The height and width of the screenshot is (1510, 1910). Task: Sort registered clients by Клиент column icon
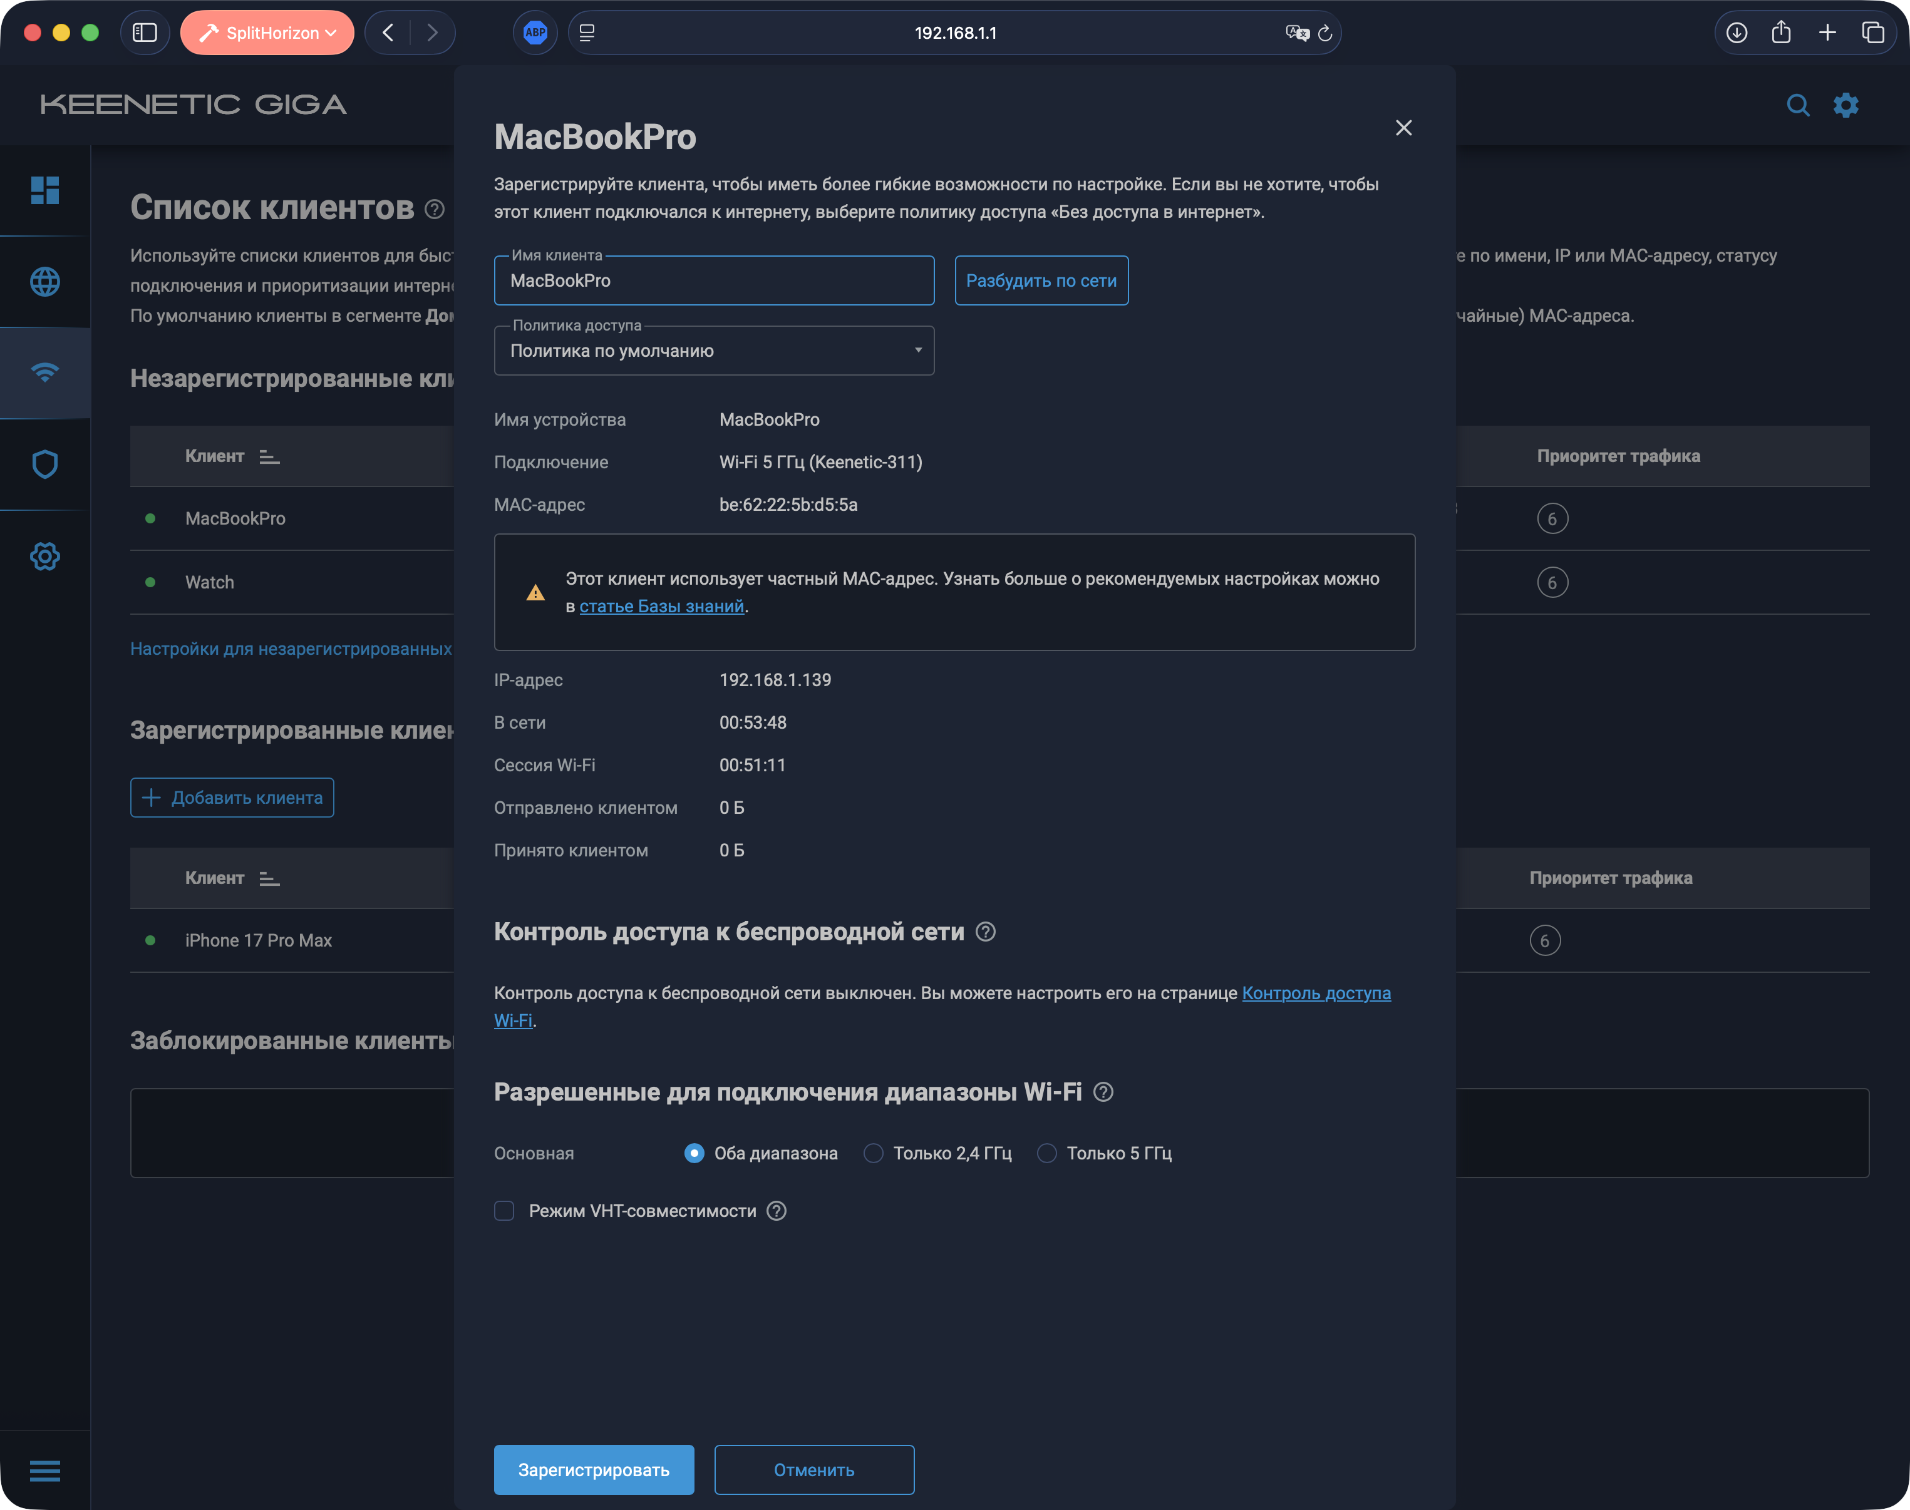pos(270,879)
